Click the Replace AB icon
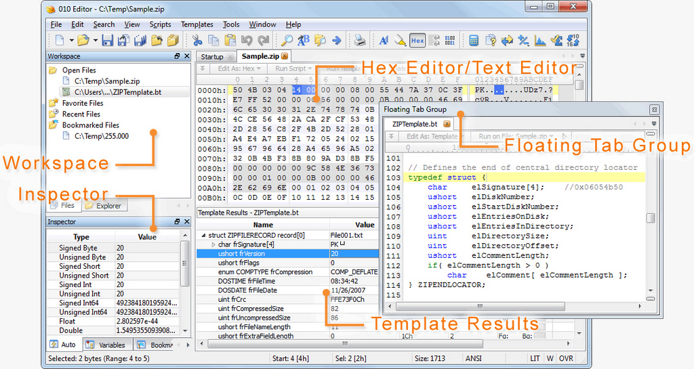694x369 pixels. click(x=303, y=41)
